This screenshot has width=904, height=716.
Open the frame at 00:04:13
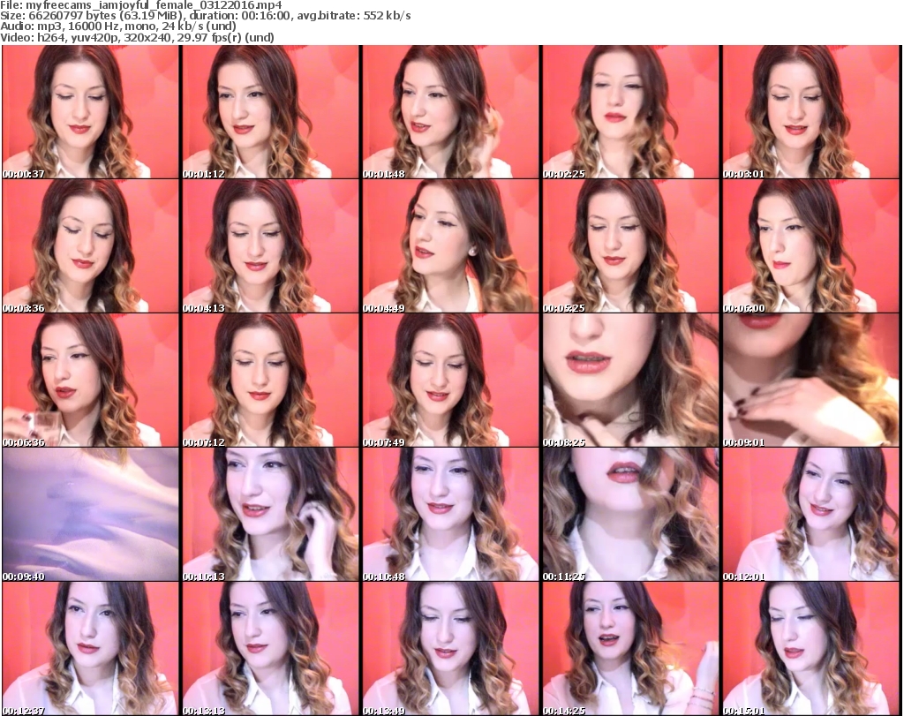tap(270, 246)
